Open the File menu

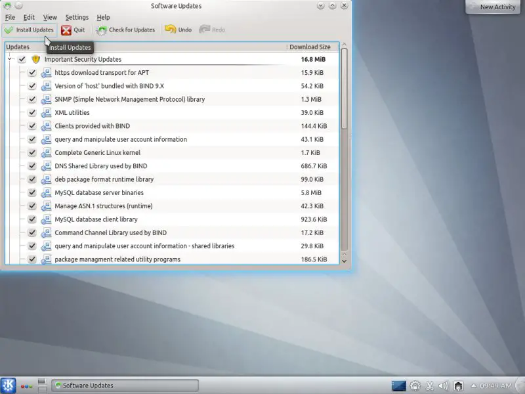point(10,18)
